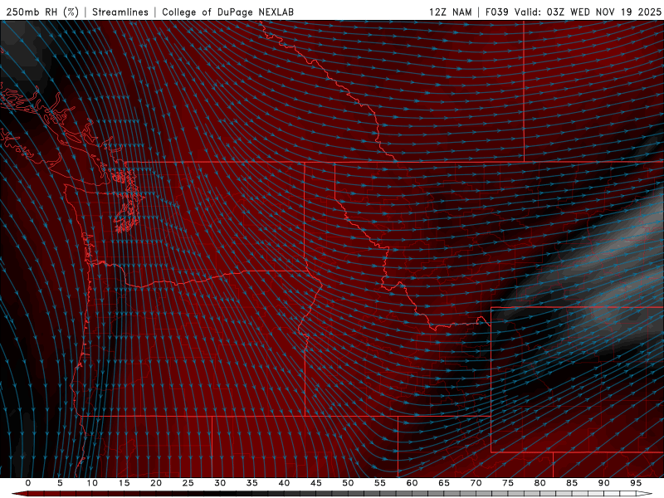664x498 pixels.
Task: Choose the "75" legend number
Action: pyautogui.click(x=508, y=483)
